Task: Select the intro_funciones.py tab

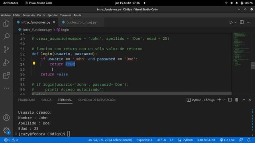Action: (x=36, y=22)
